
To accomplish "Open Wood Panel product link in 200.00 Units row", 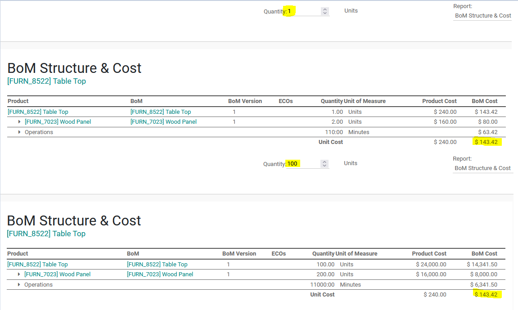I will tap(58, 274).
